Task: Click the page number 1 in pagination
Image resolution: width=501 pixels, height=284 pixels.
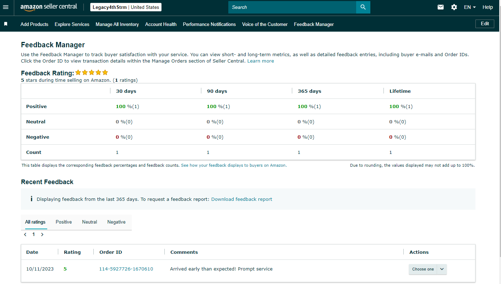Action: click(34, 235)
